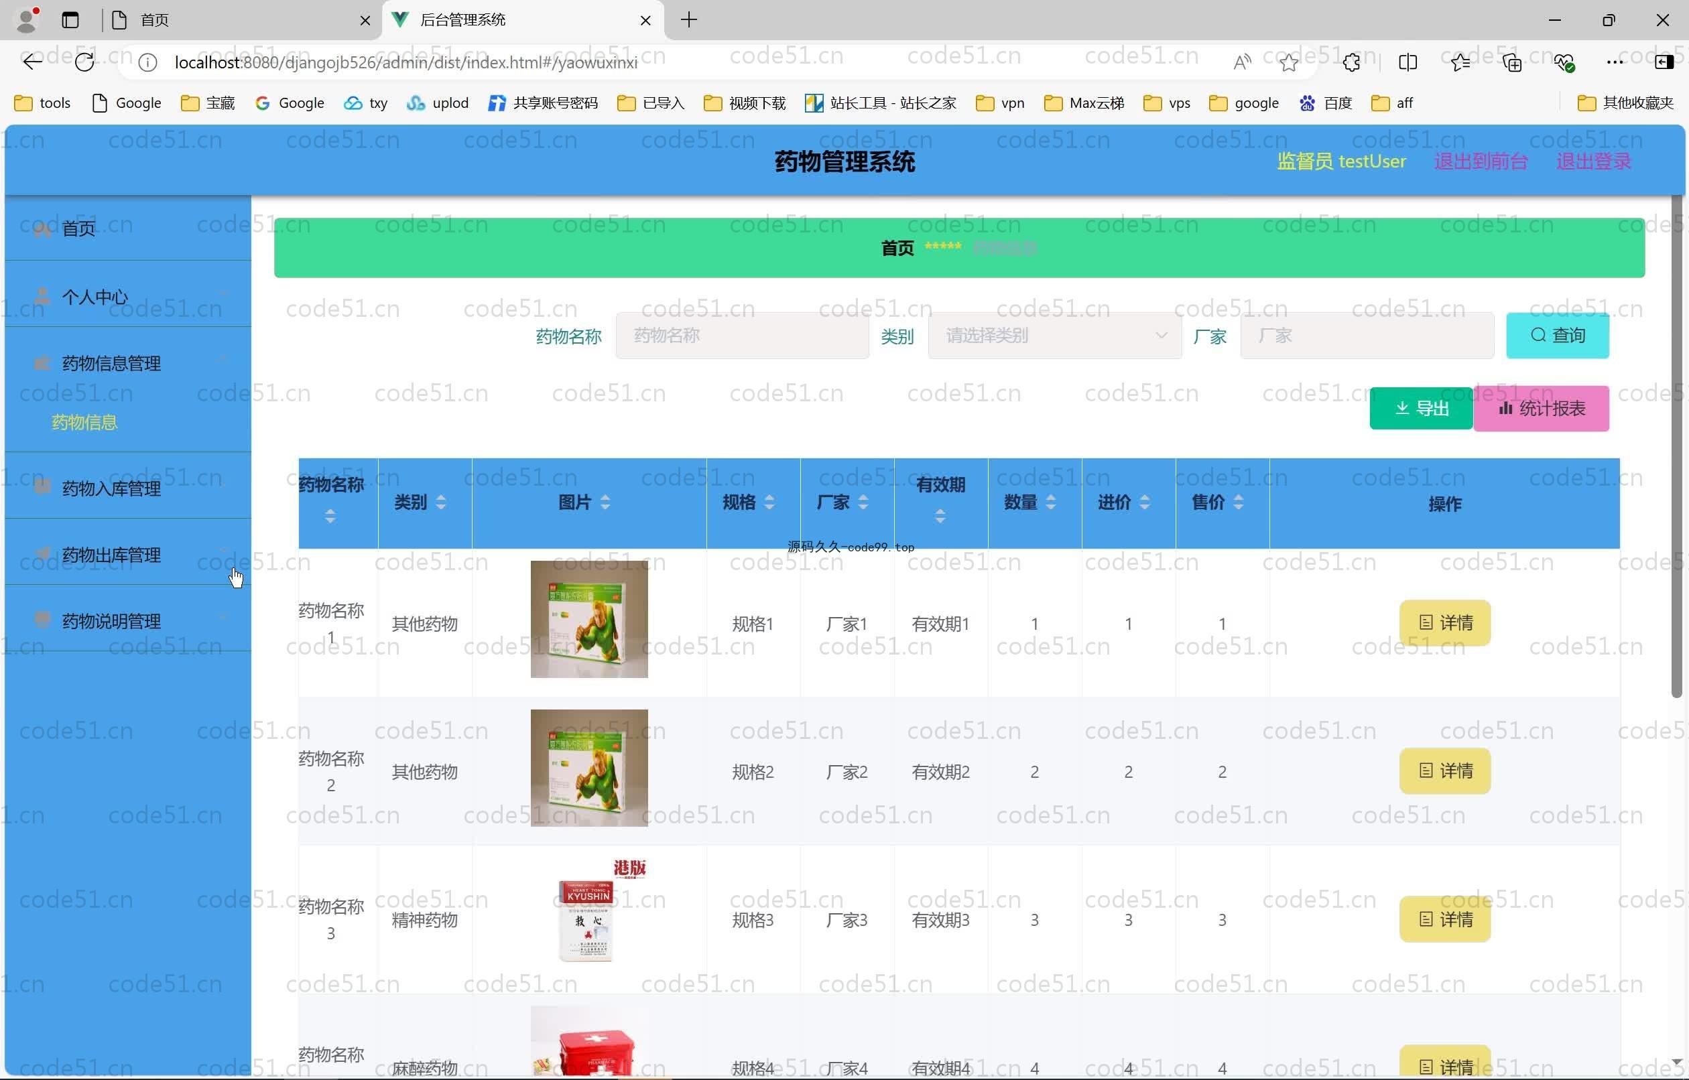Open the collections icon
Screen dimensions: 1689x1080
pos(1512,63)
